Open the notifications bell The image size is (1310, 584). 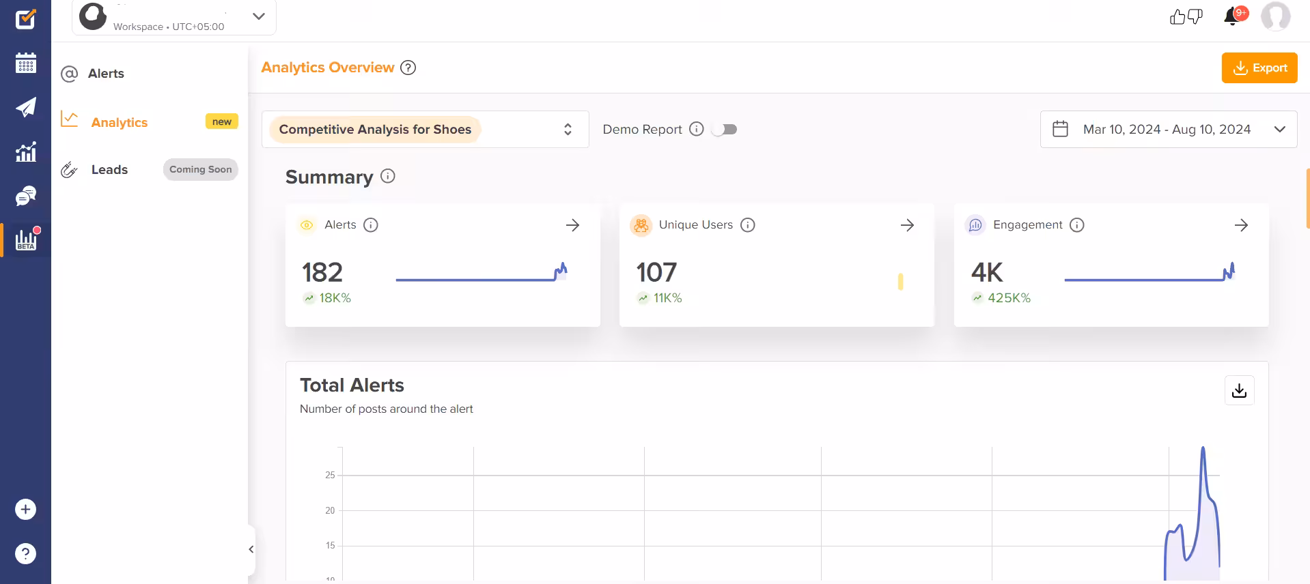coord(1234,16)
